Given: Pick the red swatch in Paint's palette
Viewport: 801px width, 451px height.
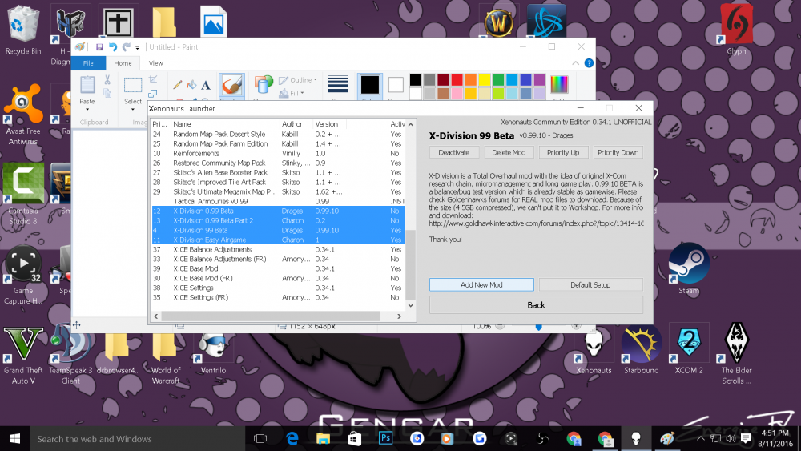Looking at the screenshot, I should click(x=457, y=79).
